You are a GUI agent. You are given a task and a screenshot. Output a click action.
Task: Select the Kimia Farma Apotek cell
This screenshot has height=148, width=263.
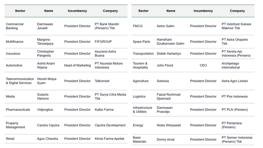point(109,139)
